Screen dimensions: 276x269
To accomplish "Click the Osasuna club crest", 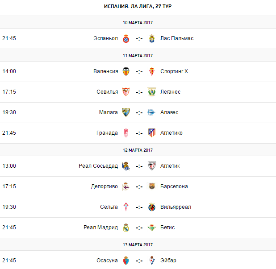I will 125,261.
